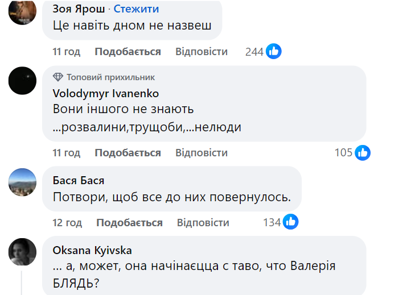The height and width of the screenshot is (295, 399).
Task: Reply to Volodymyr Ivanenko's comment
Action: pos(201,153)
